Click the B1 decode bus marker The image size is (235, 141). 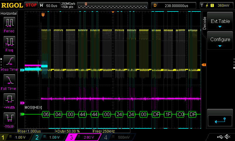pos(22,114)
